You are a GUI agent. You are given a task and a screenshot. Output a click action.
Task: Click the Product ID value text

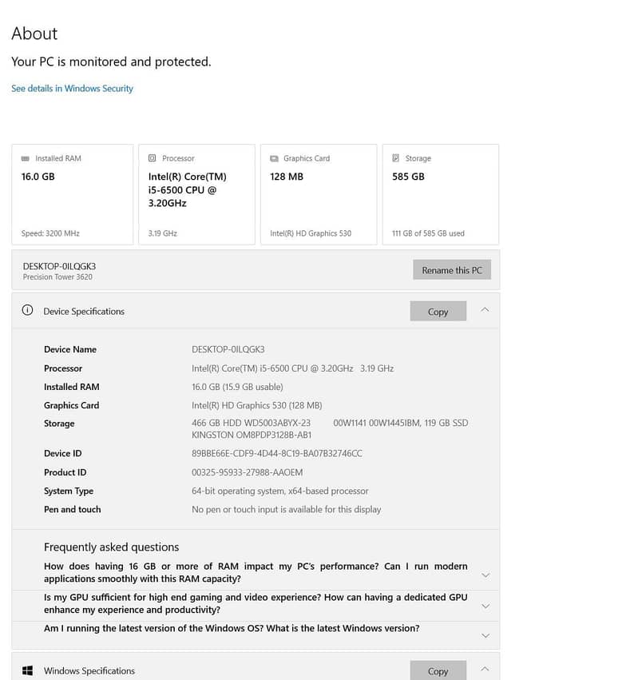(x=247, y=472)
